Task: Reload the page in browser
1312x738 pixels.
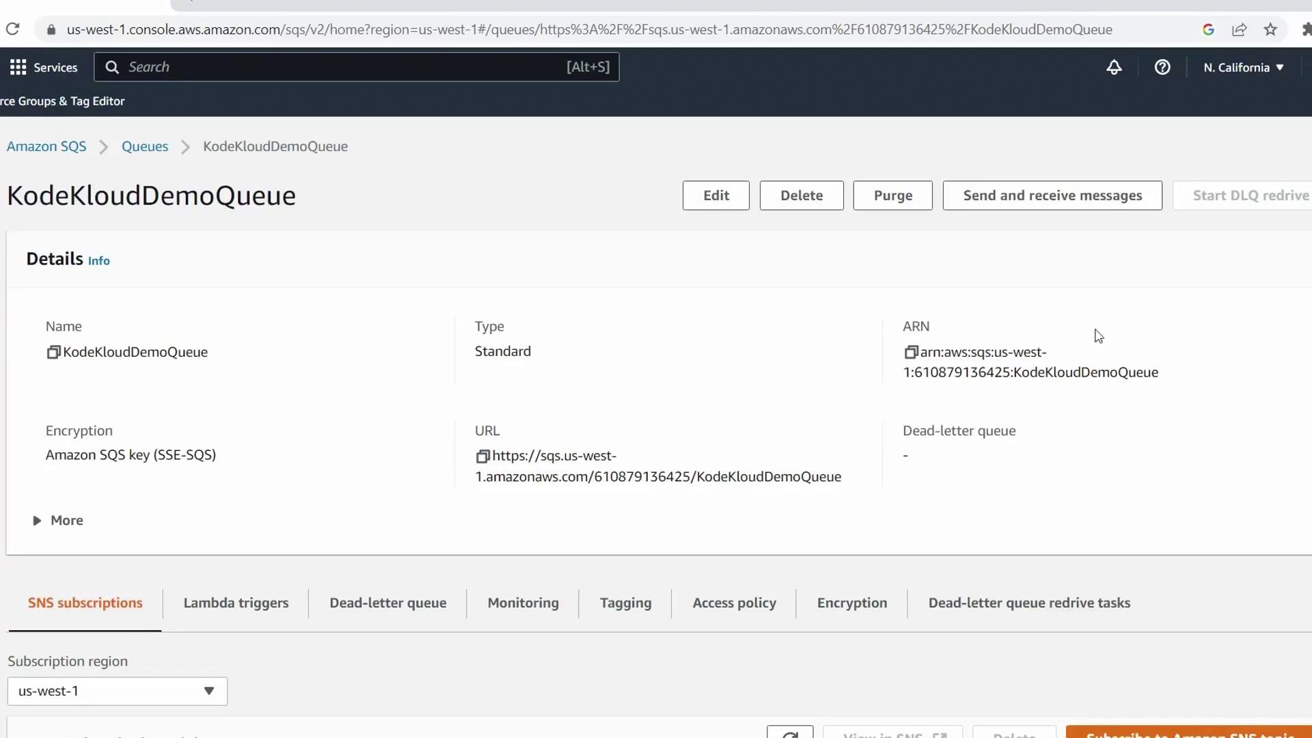Action: coord(12,29)
